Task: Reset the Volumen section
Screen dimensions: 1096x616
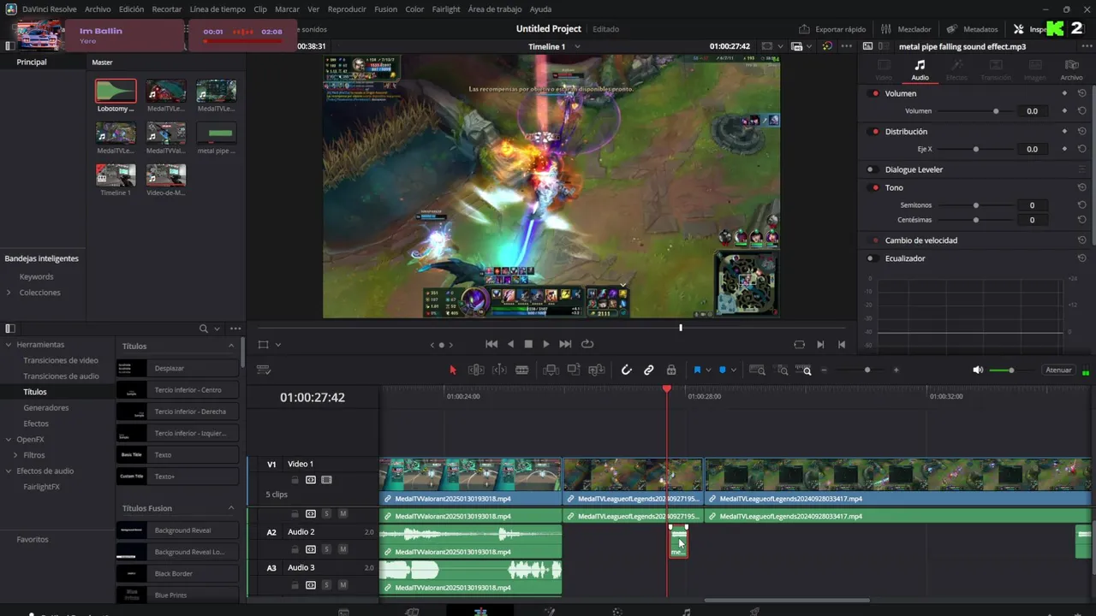Action: 1081,93
